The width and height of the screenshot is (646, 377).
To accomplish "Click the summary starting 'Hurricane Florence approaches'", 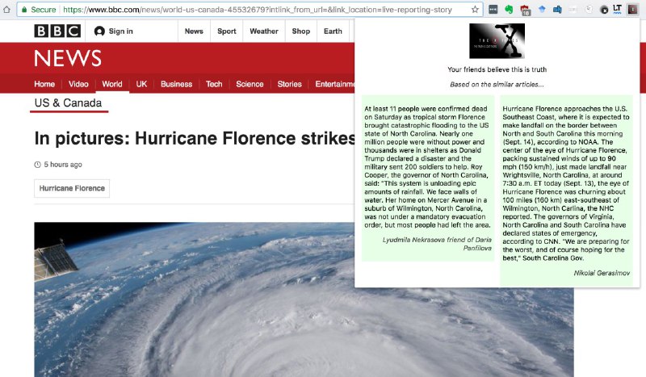I will (x=566, y=183).
